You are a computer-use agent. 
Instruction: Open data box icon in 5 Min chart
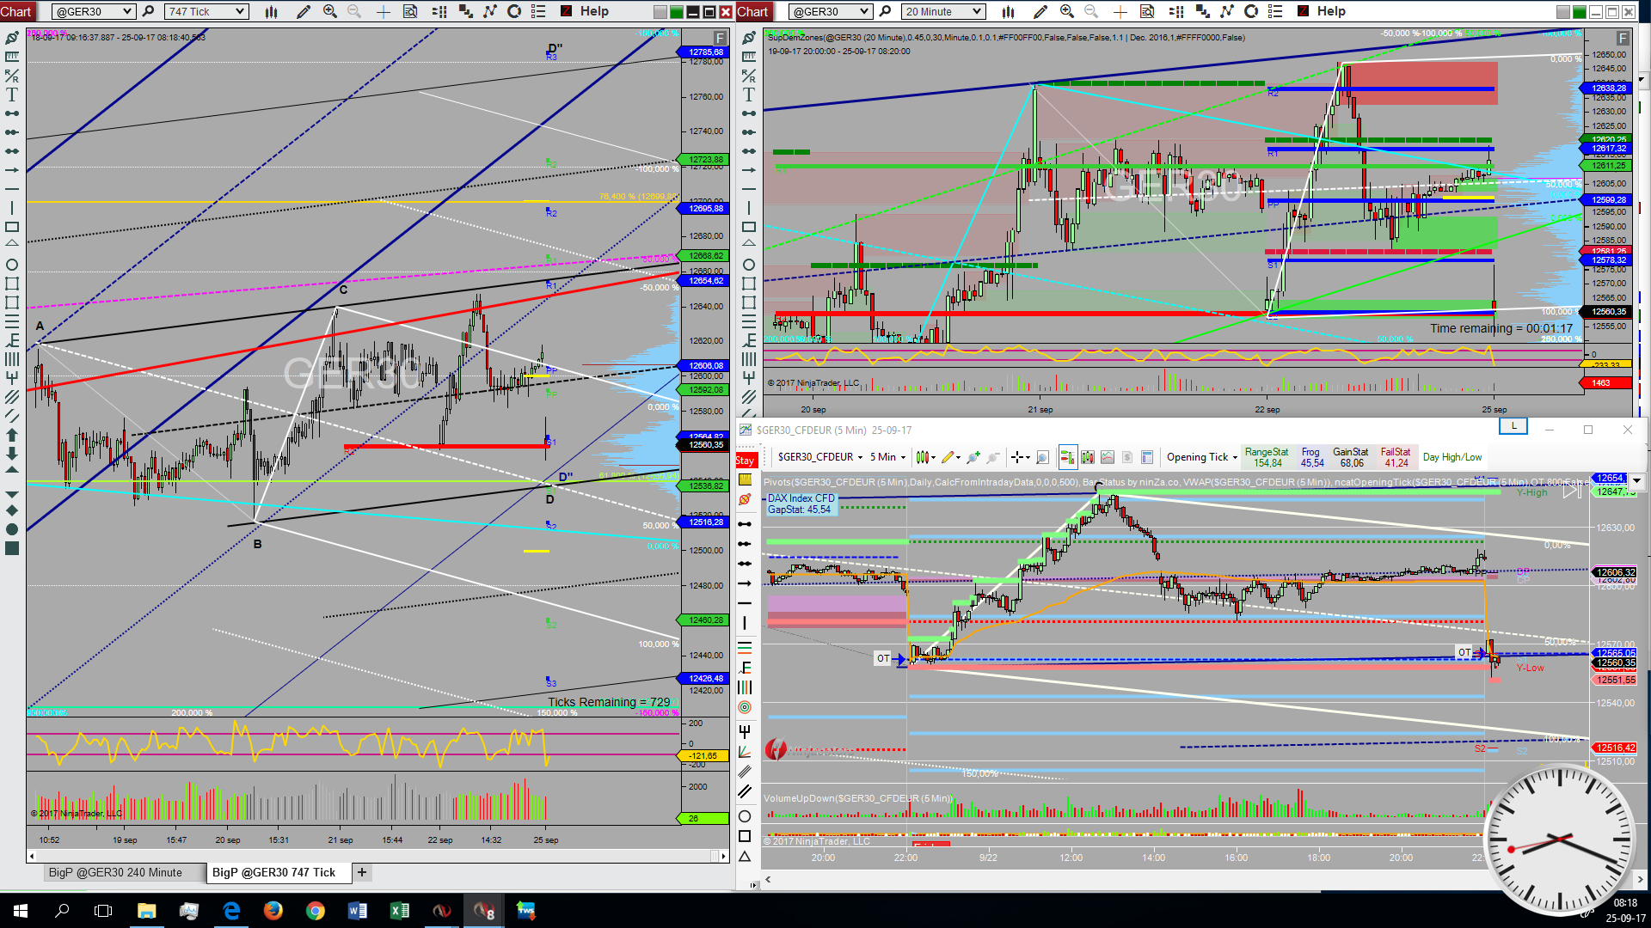(1042, 457)
